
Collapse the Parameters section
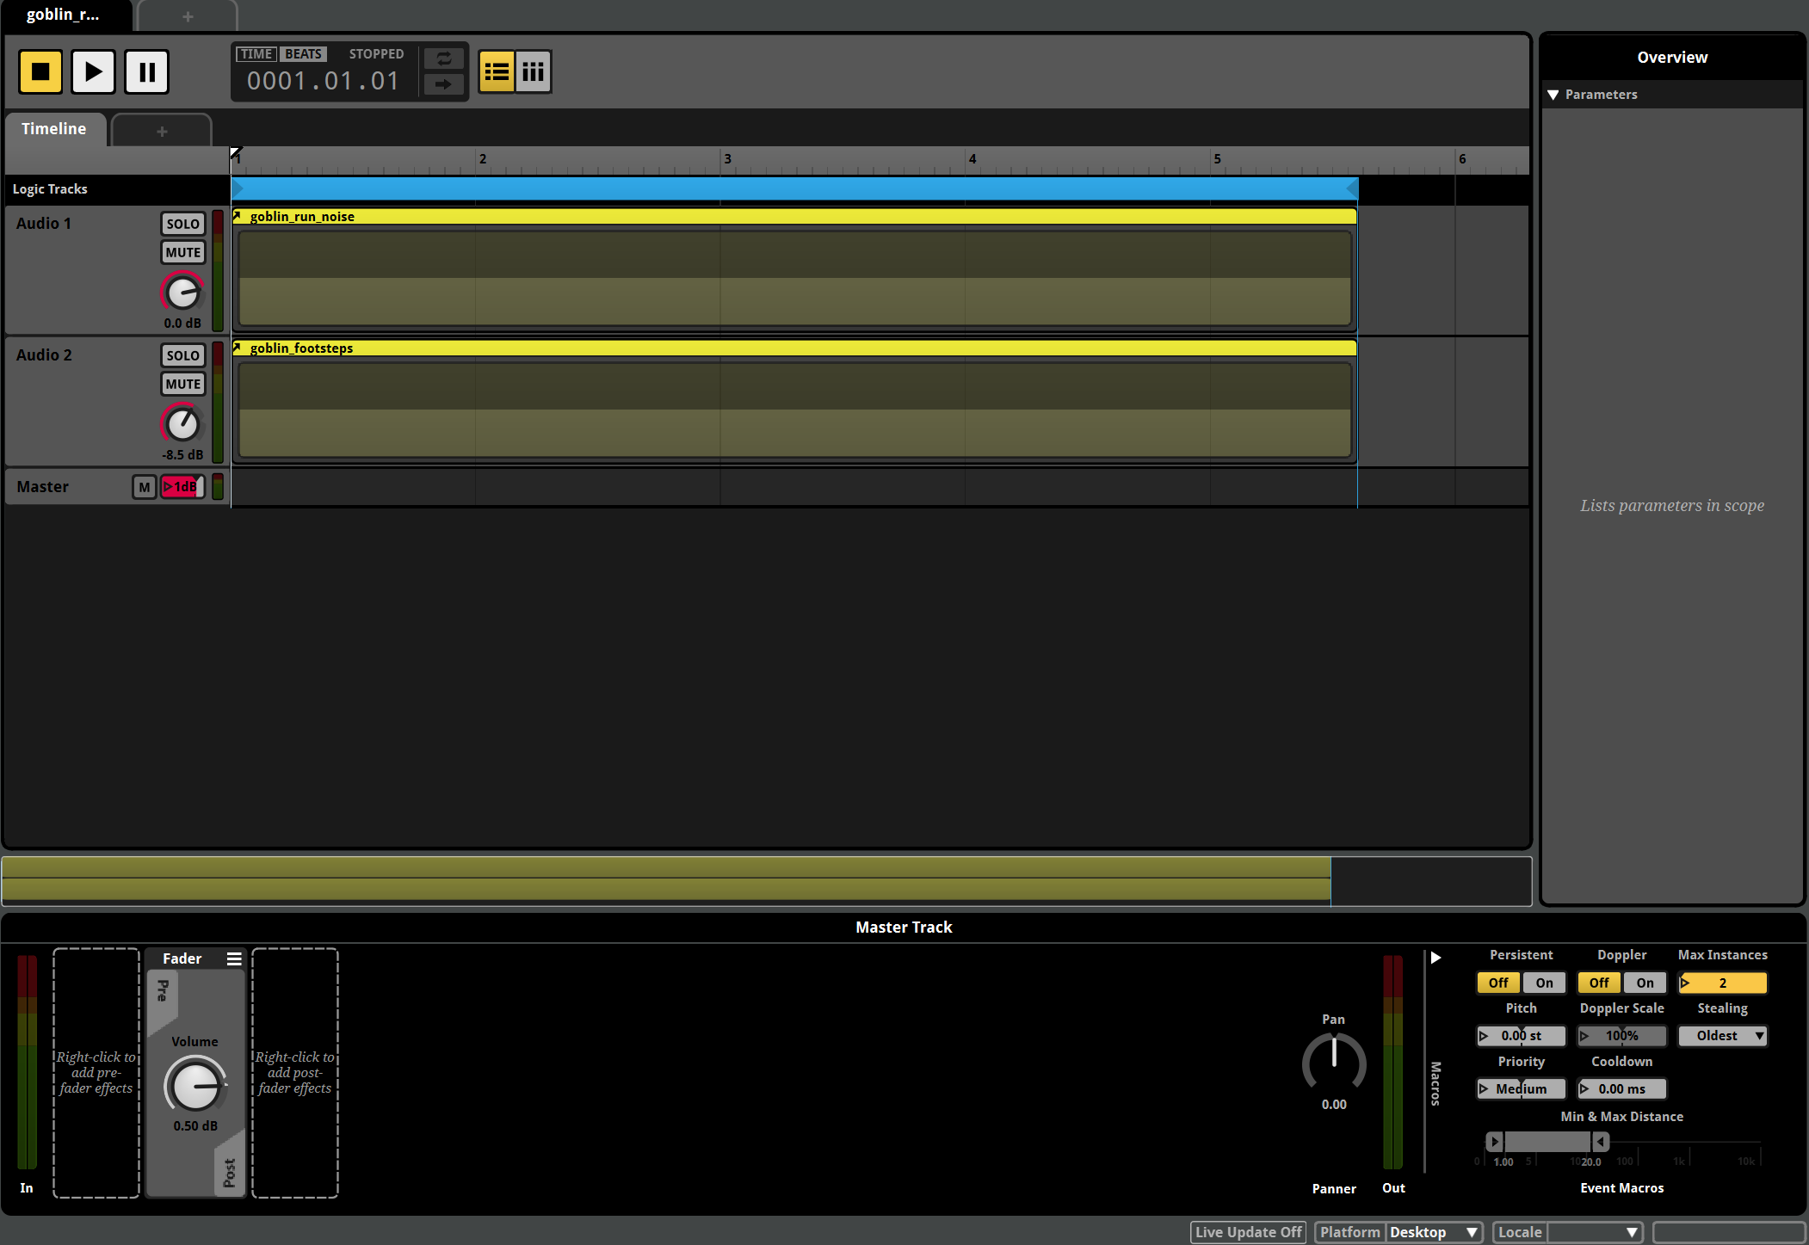tap(1553, 95)
